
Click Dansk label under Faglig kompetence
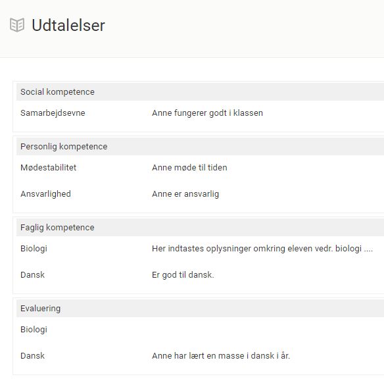pos(33,274)
